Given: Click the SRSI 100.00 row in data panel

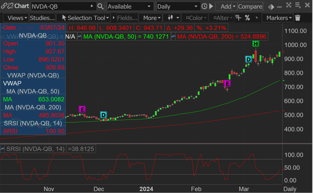Looking at the screenshot, I should click(33, 131).
